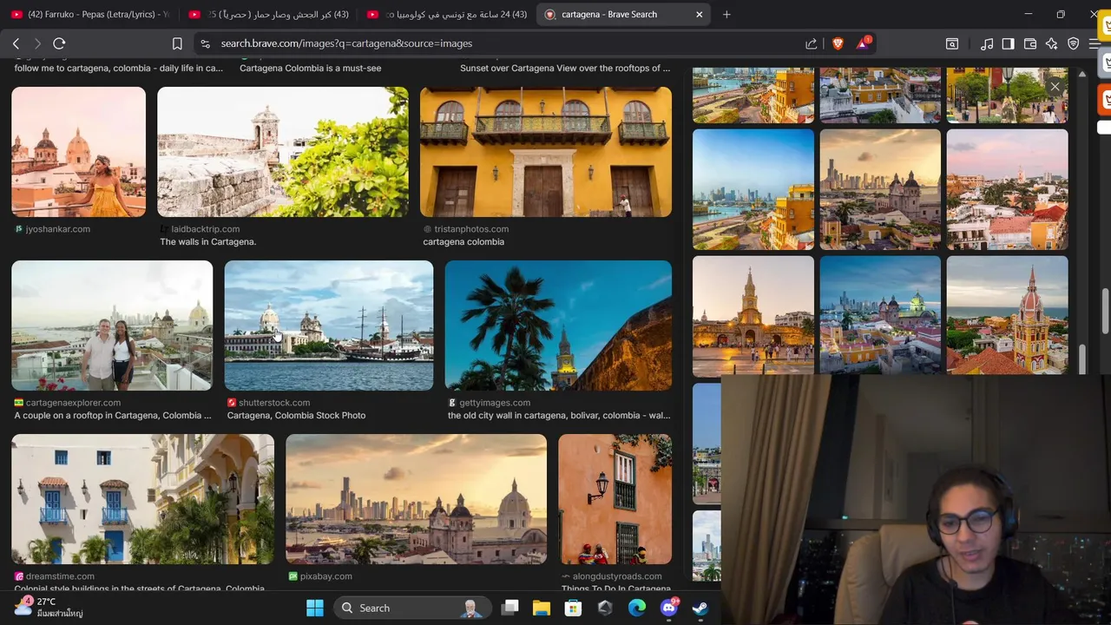Open the alongdustyroads.com source link
Image resolution: width=1111 pixels, height=625 pixels.
(x=617, y=576)
